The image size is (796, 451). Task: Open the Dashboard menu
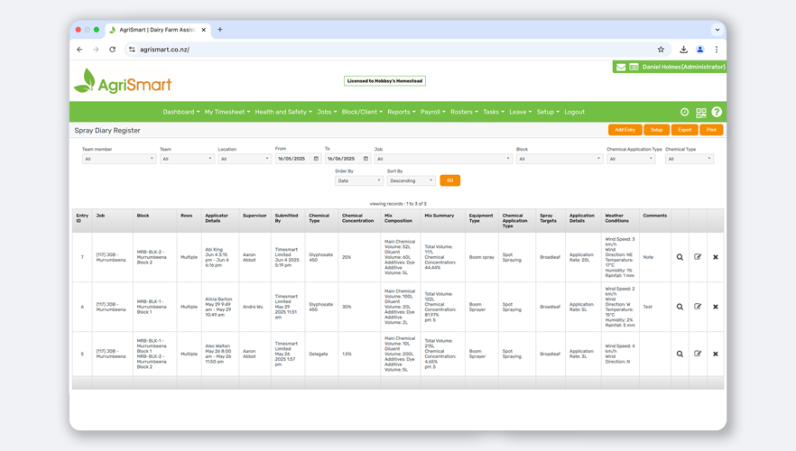[x=181, y=112]
